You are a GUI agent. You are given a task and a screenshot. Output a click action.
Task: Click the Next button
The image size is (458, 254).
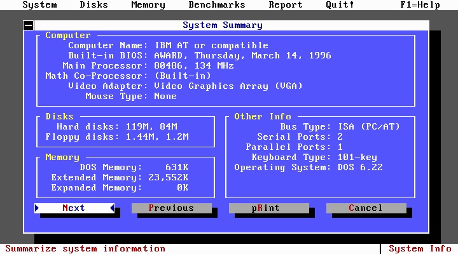(74, 208)
